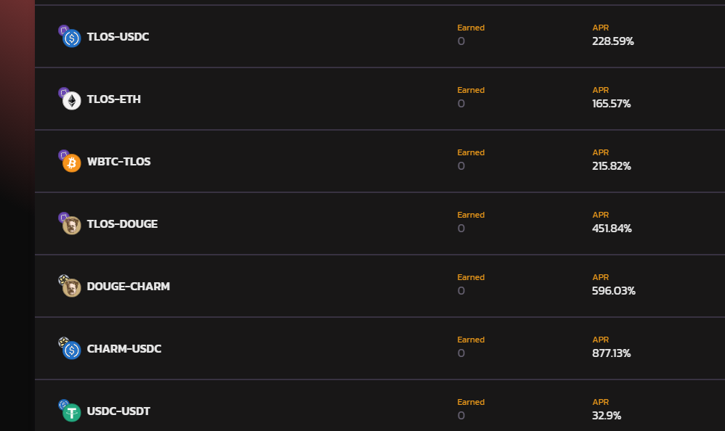The image size is (725, 431).
Task: Click the 228.59% APR value
Action: [x=613, y=41]
